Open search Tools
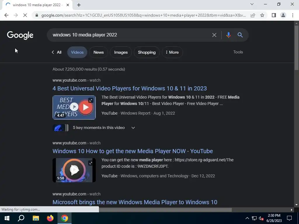This screenshot has width=299, height=224. click(x=238, y=52)
